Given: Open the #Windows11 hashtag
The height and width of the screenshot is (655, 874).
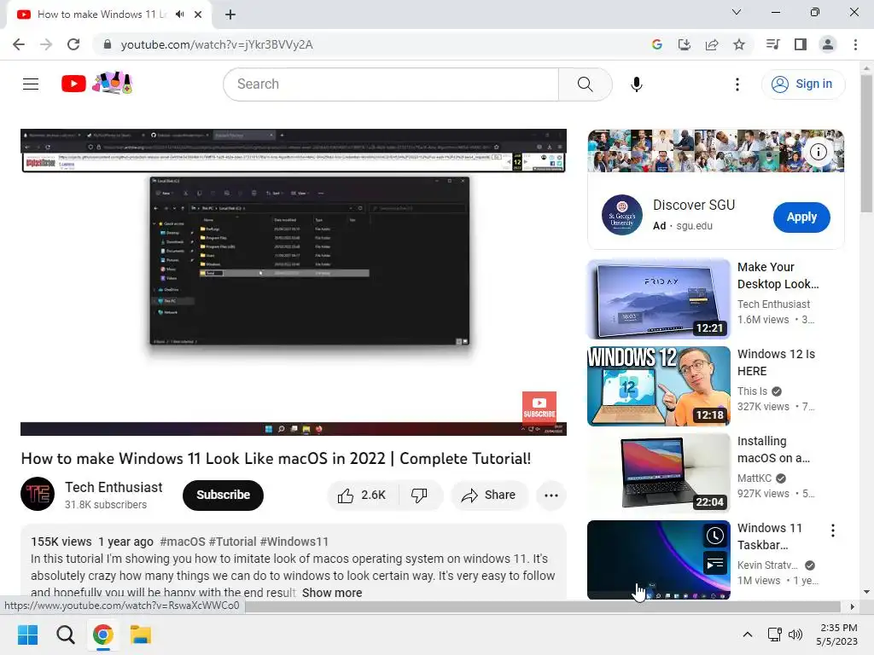Looking at the screenshot, I should pos(294,542).
